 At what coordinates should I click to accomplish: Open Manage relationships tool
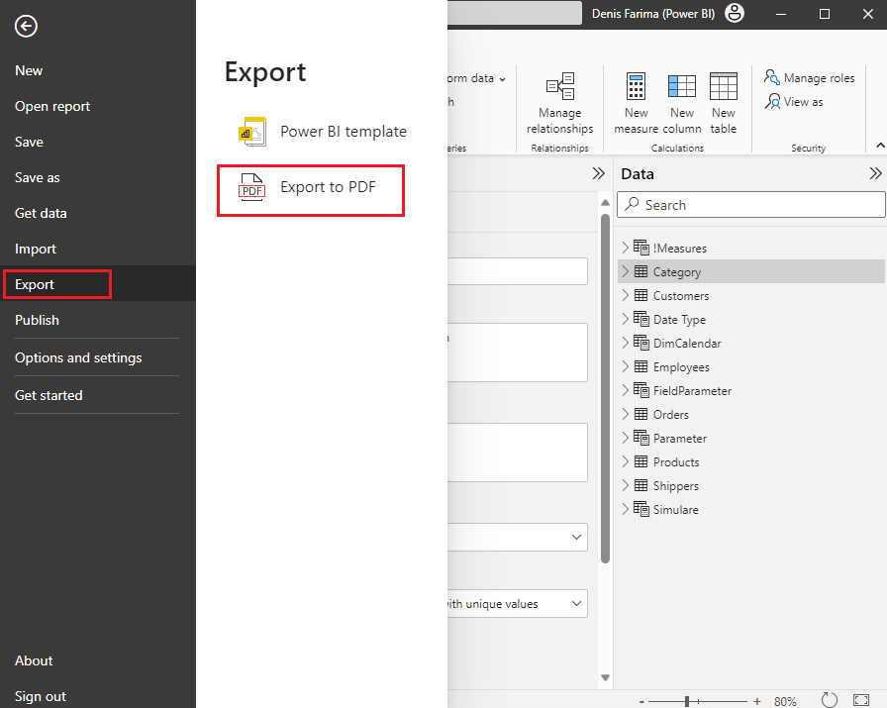(559, 104)
